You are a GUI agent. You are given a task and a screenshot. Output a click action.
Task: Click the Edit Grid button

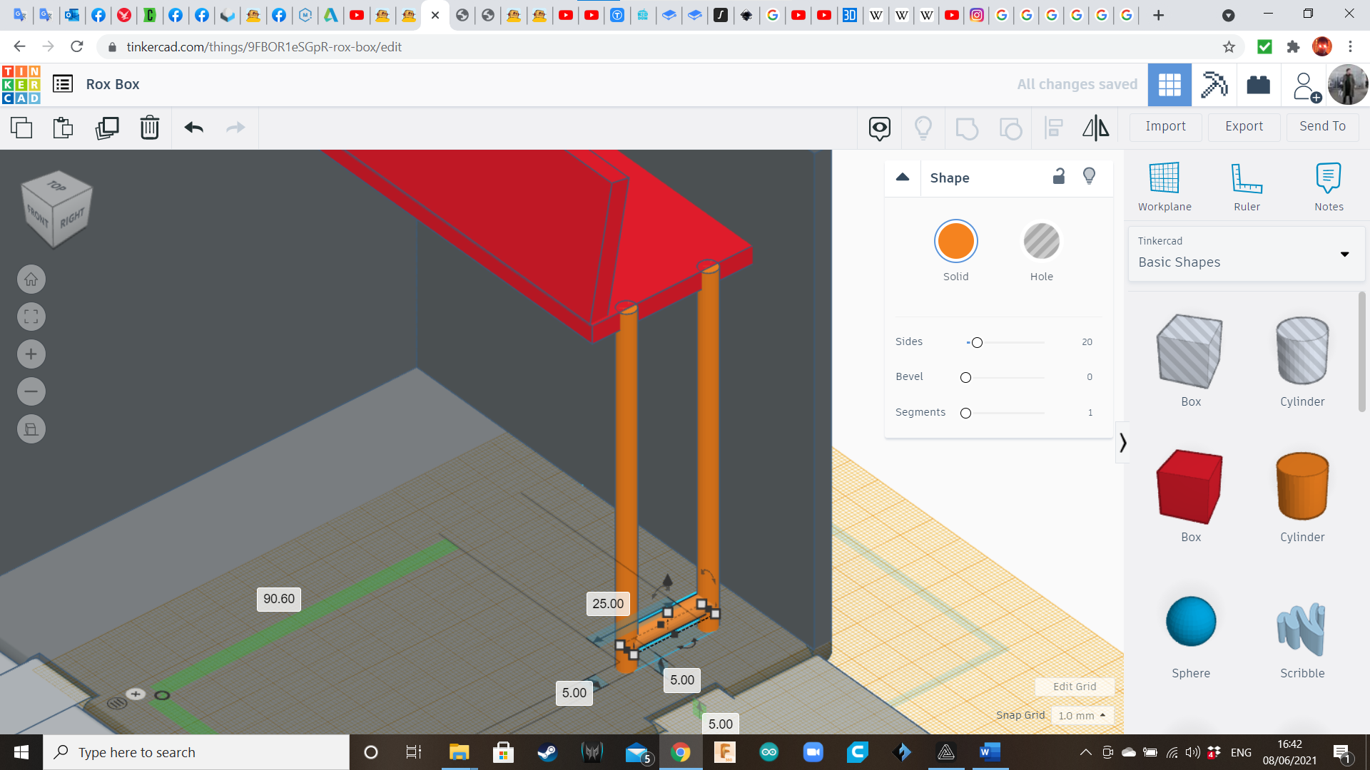coord(1075,687)
